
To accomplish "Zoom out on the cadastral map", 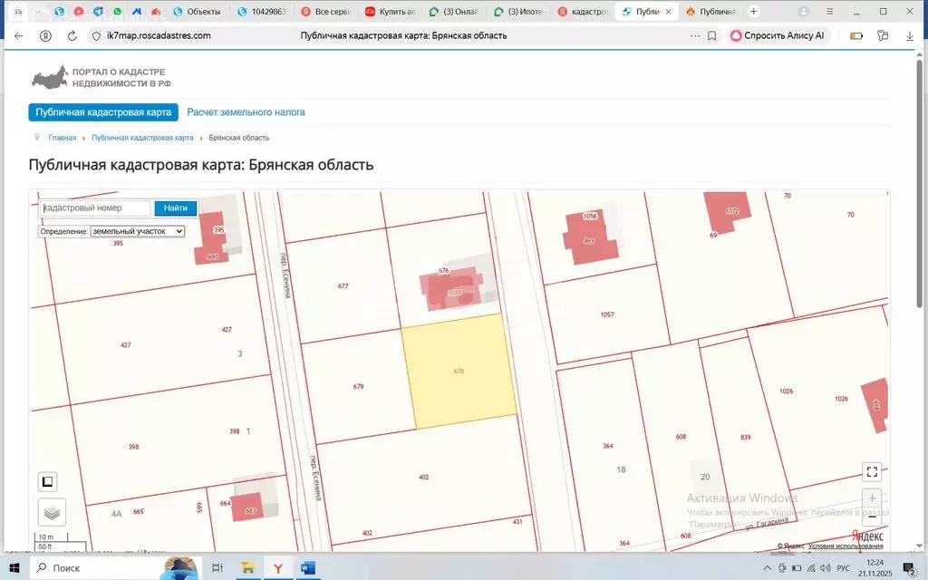I will (871, 519).
